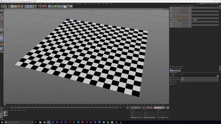Open the Coordinate System icon beside Z axis
221x124 pixels.
click(35, 7)
